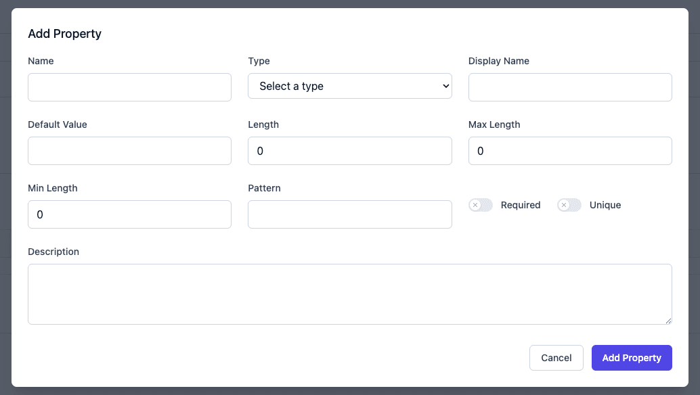Viewport: 700px width, 395px height.
Task: Confirm the new property with Add Property
Action: tap(632, 357)
